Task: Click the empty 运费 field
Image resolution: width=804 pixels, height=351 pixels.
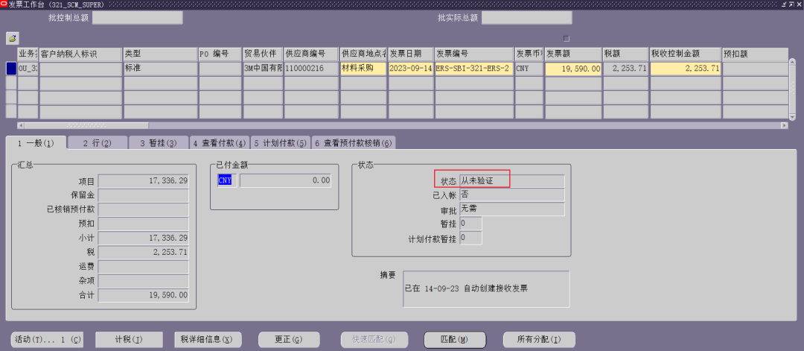Action: (143, 267)
